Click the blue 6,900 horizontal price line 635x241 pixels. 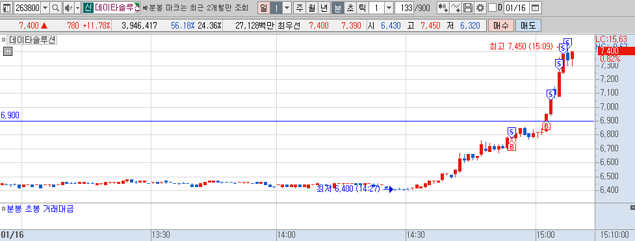click(x=297, y=121)
